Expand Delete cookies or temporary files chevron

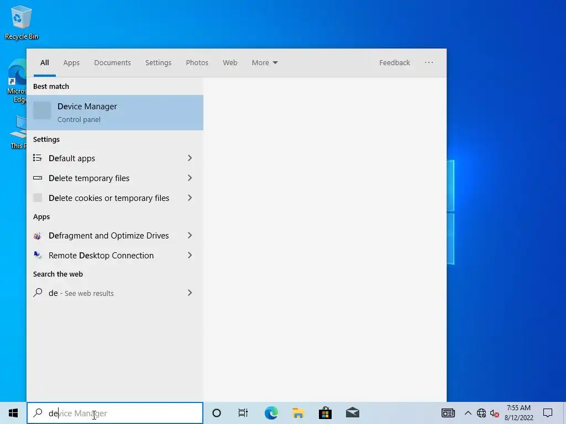190,198
